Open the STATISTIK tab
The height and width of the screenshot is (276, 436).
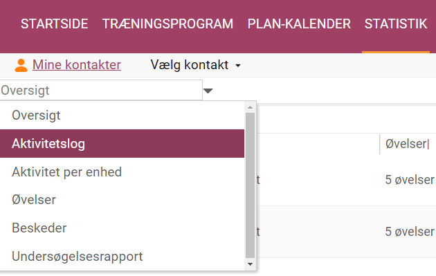coord(396,24)
